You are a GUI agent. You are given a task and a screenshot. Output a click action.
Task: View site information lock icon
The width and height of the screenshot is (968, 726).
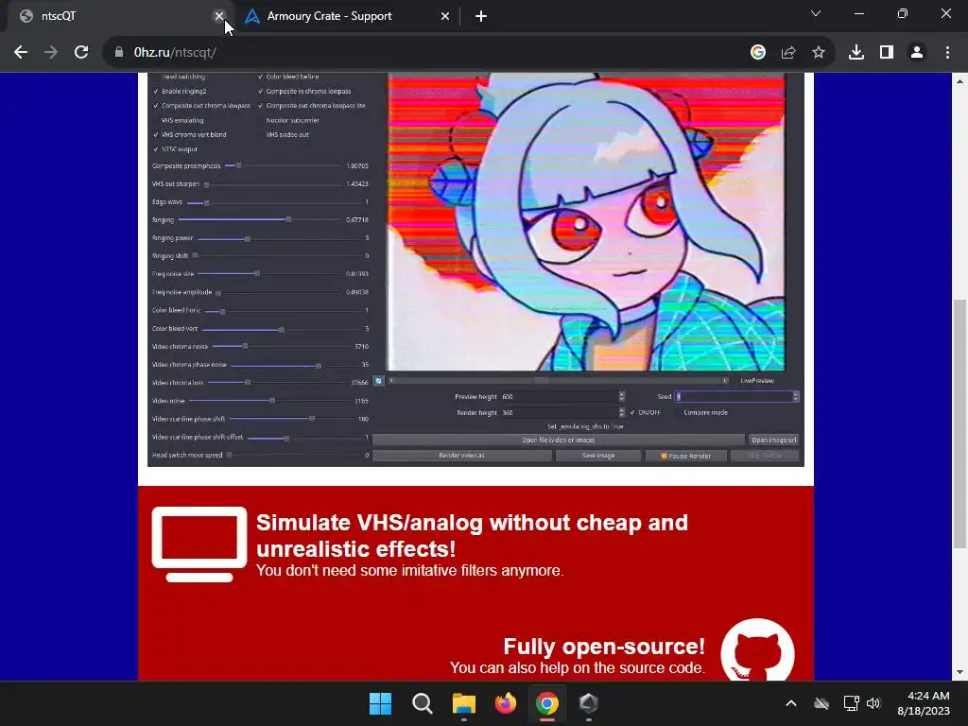coord(119,53)
